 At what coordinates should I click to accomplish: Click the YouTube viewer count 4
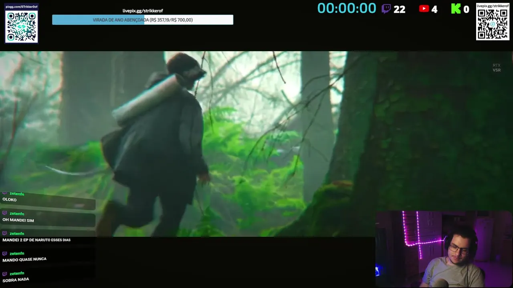pyautogui.click(x=434, y=10)
